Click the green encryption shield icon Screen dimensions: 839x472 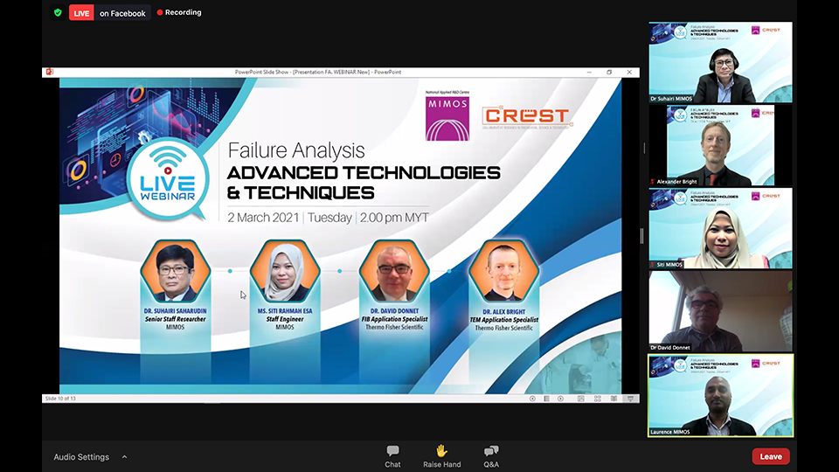coord(58,13)
